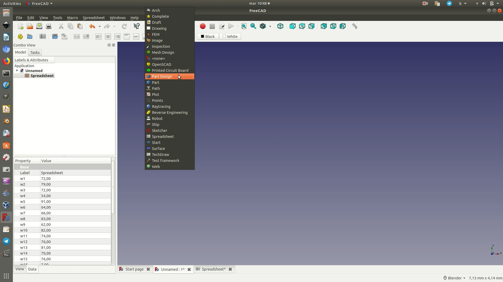Screen dimensions: 503x282
Task: Start macro recording with red circle
Action: point(203,26)
